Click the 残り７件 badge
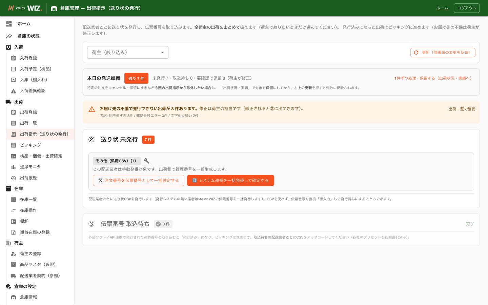488x305 pixels. [x=136, y=78]
